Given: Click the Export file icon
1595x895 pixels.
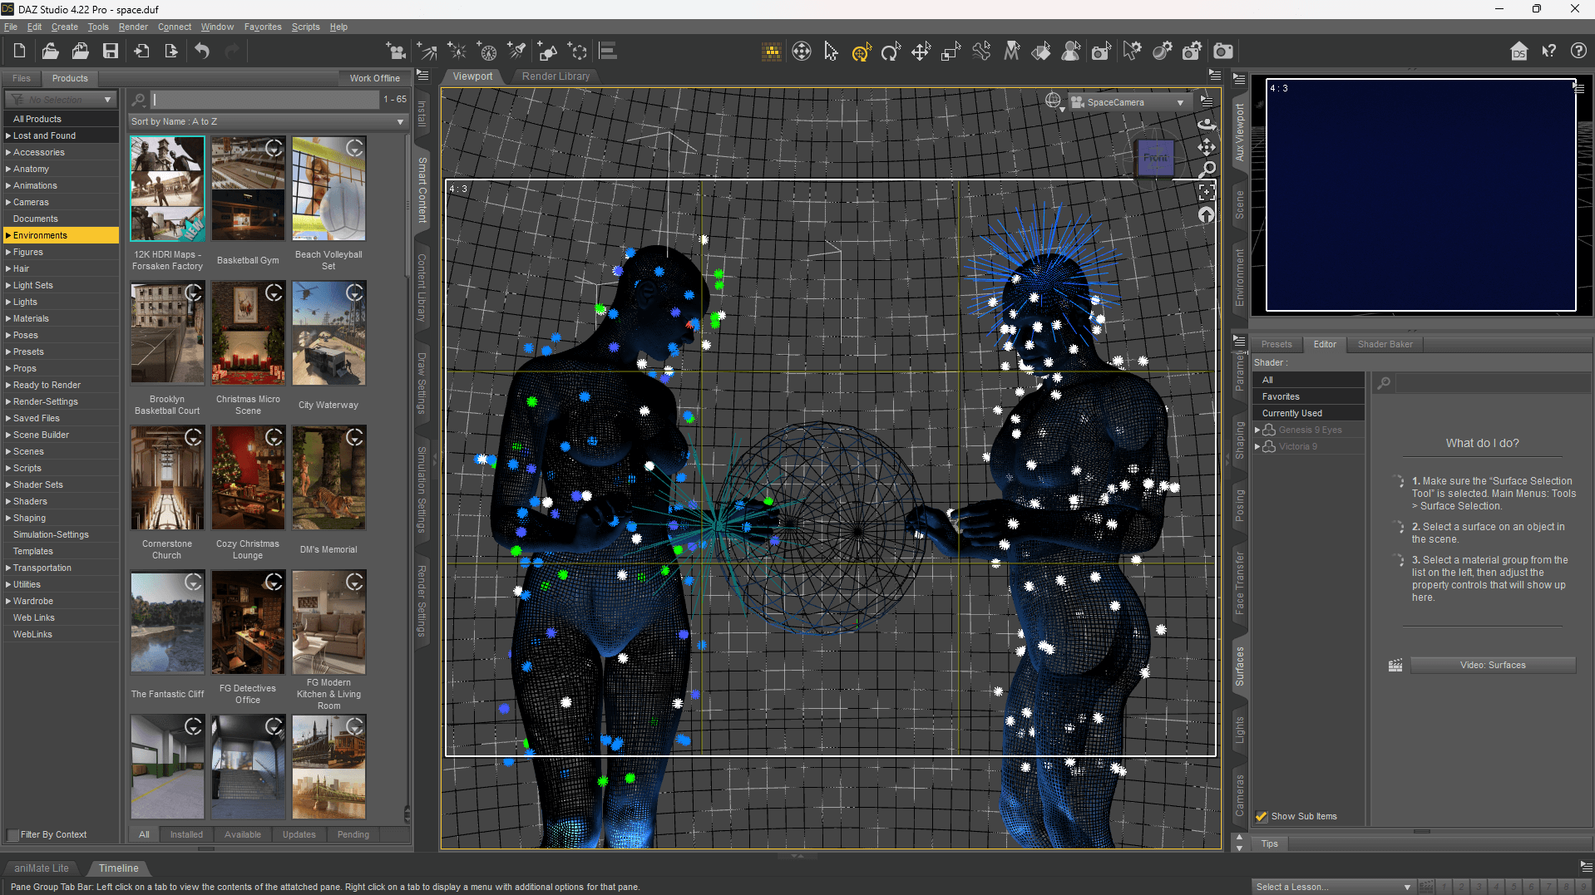Looking at the screenshot, I should click(171, 52).
